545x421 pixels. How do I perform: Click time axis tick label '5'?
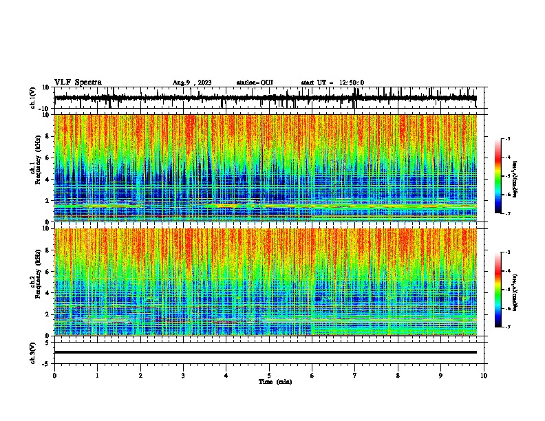point(269,376)
